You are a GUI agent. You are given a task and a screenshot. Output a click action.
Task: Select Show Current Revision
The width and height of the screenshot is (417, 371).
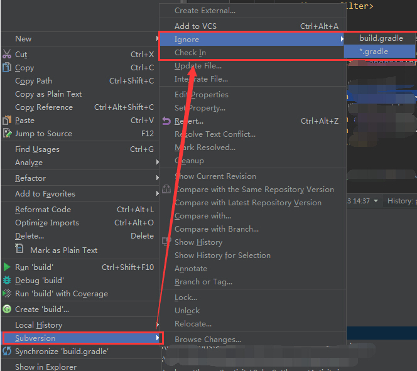point(252,176)
